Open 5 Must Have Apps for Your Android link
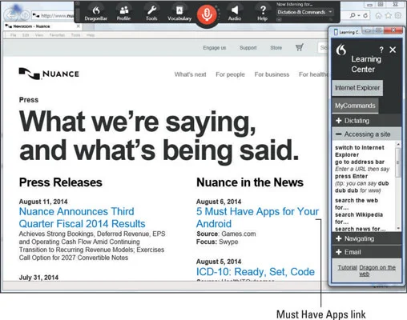This screenshot has height=320, width=407. click(257, 218)
